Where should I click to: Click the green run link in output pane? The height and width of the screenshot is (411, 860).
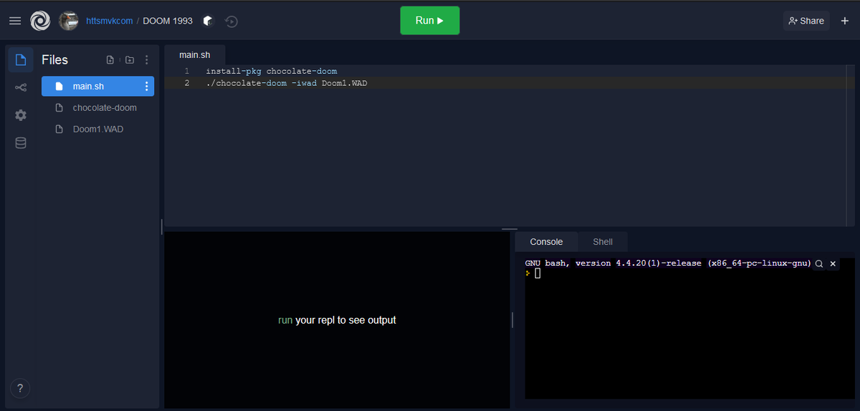click(285, 320)
